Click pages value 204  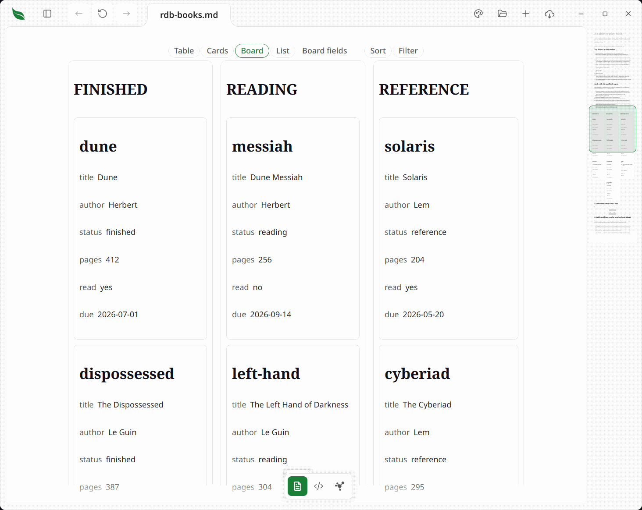coord(417,260)
